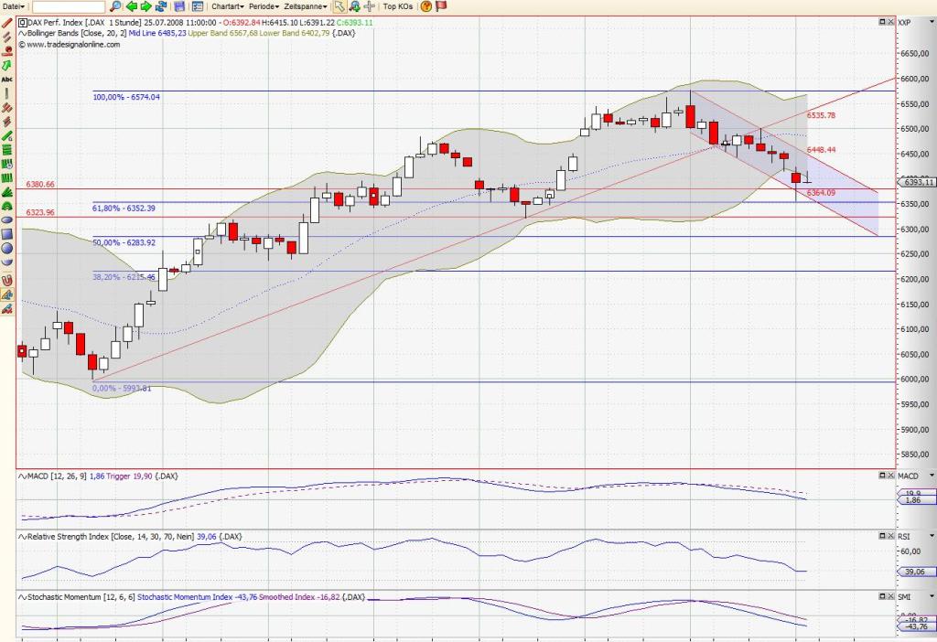Close the main price chart pane

click(890, 22)
